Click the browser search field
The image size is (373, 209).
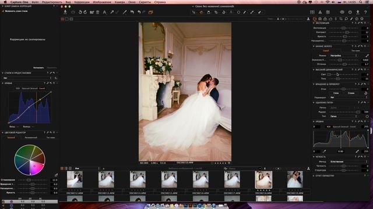pos(243,168)
